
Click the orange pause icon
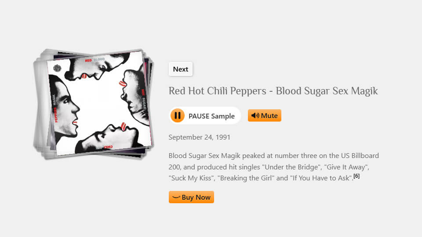tap(177, 115)
